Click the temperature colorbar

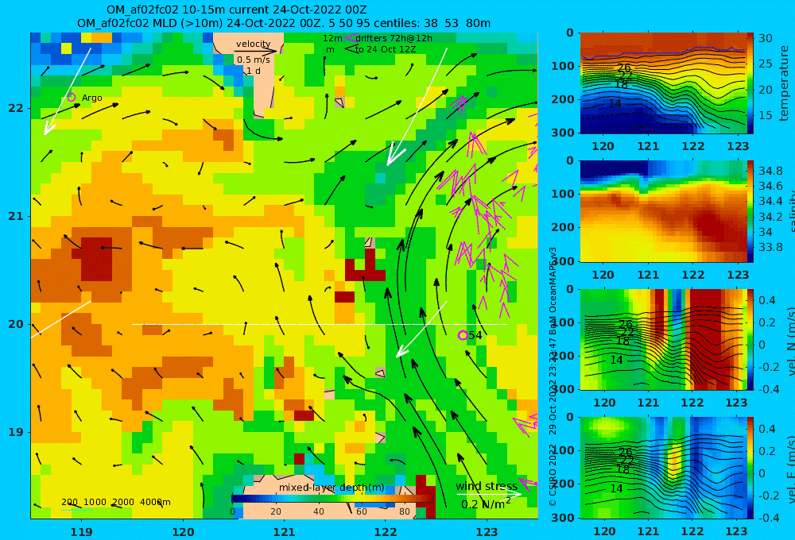coord(750,83)
